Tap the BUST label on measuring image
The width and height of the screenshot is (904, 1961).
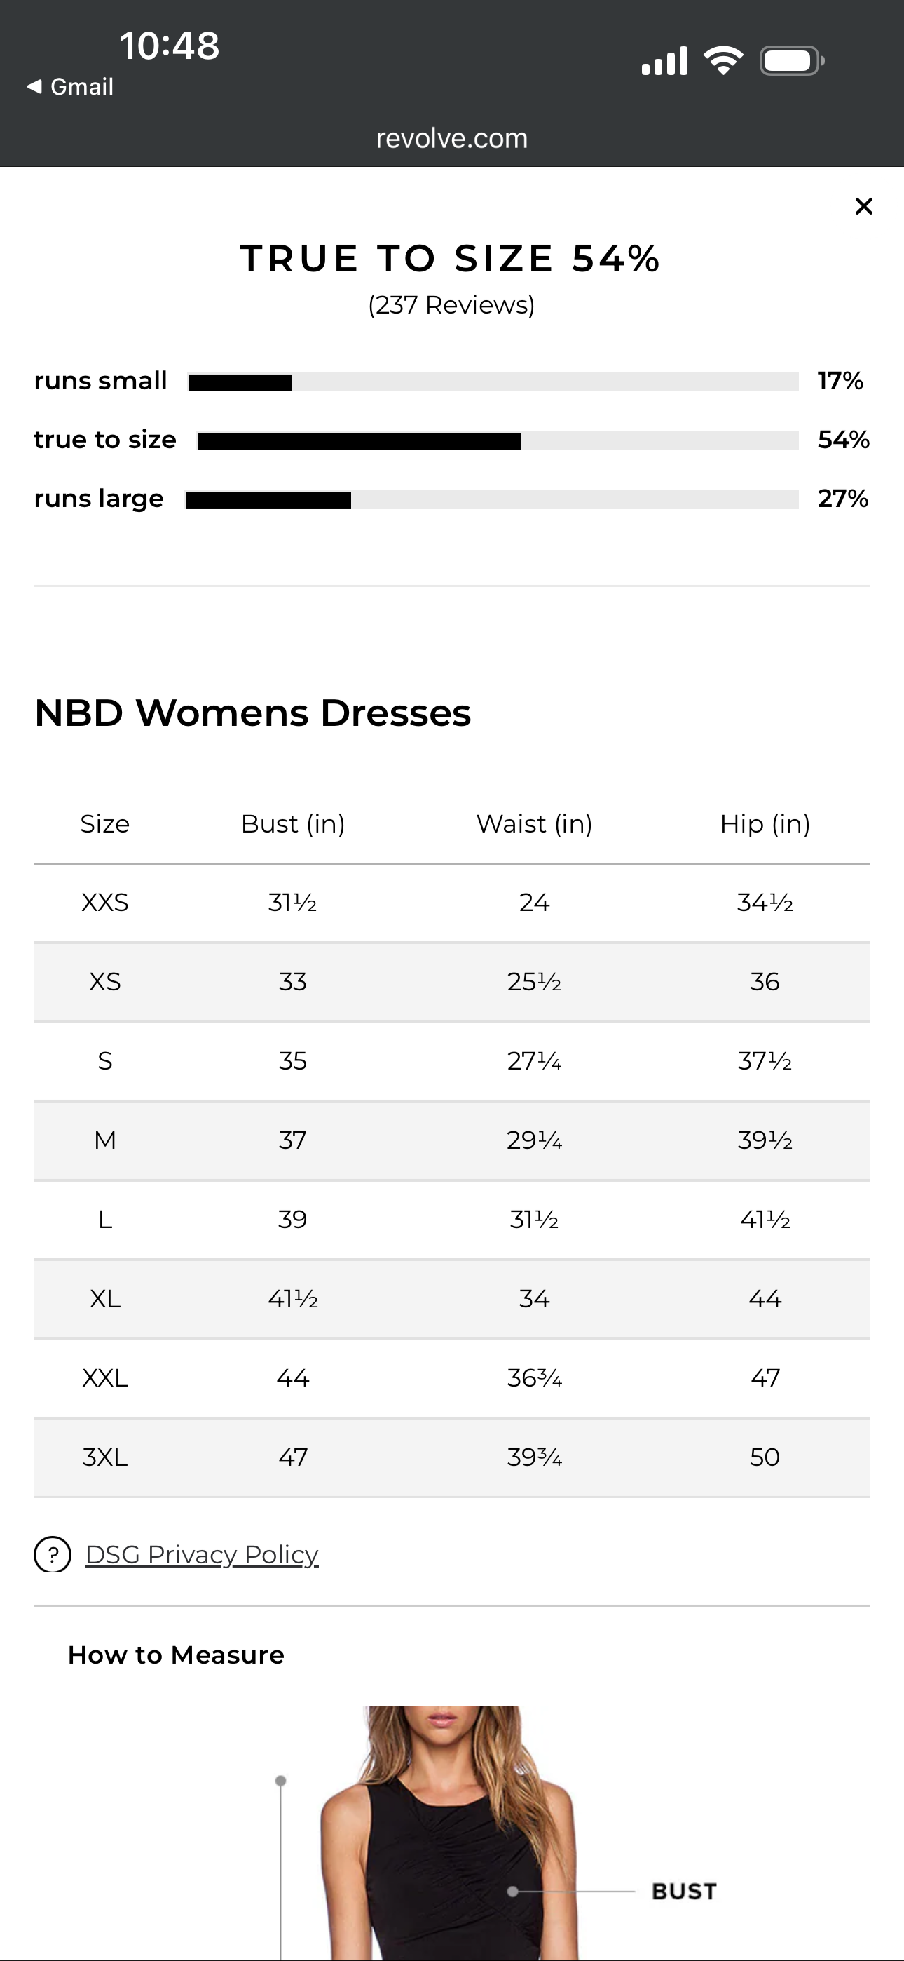(x=684, y=1891)
